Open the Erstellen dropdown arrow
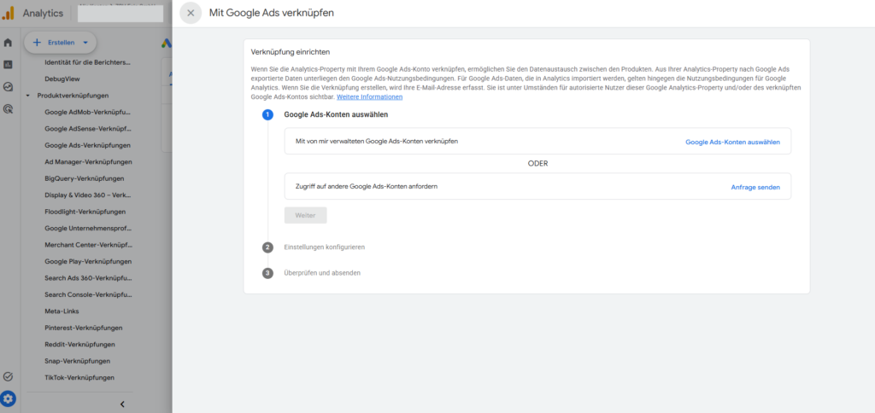 [85, 43]
